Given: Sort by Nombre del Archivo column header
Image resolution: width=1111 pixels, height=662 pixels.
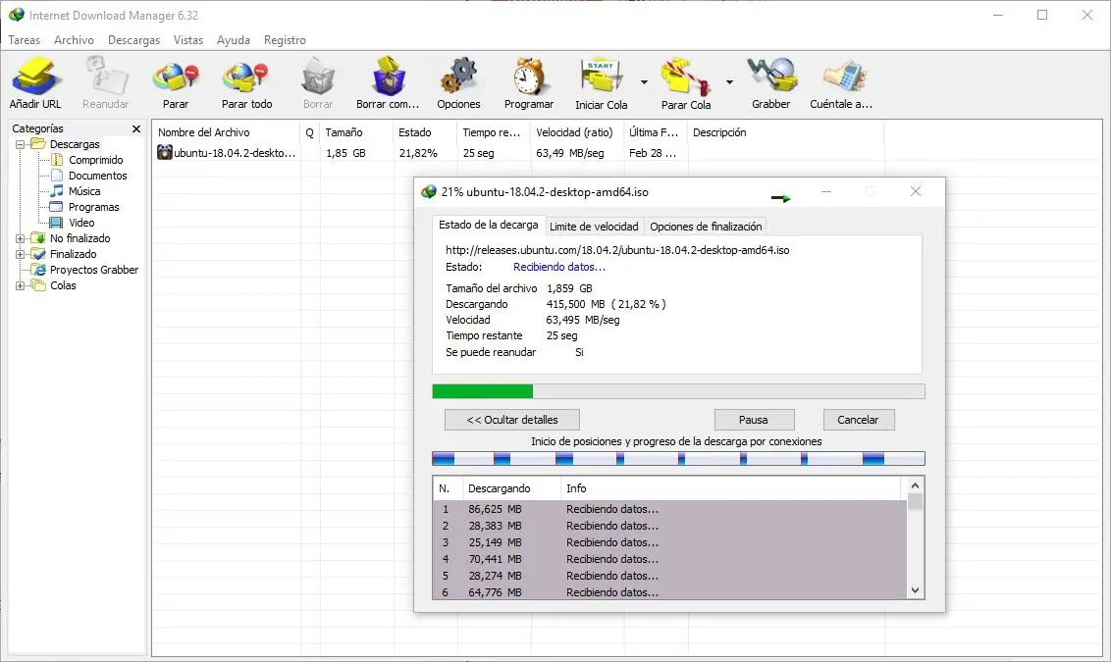Looking at the screenshot, I should point(226,132).
